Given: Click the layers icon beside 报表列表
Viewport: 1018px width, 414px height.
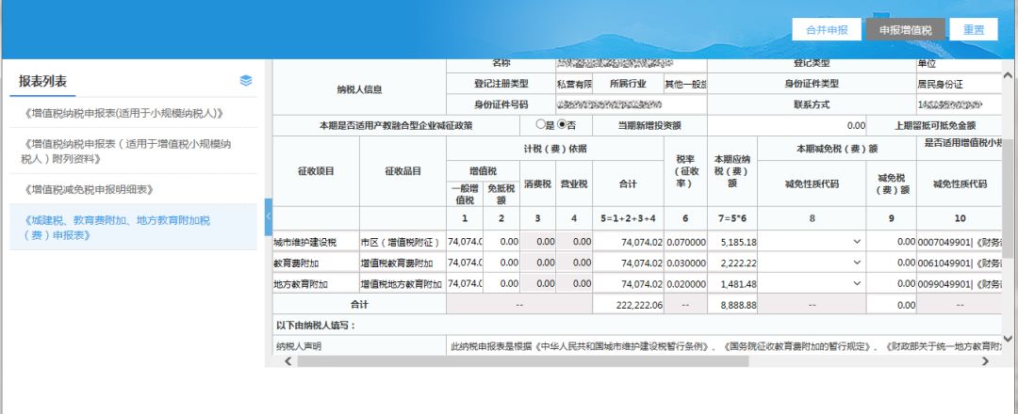Looking at the screenshot, I should point(246,81).
